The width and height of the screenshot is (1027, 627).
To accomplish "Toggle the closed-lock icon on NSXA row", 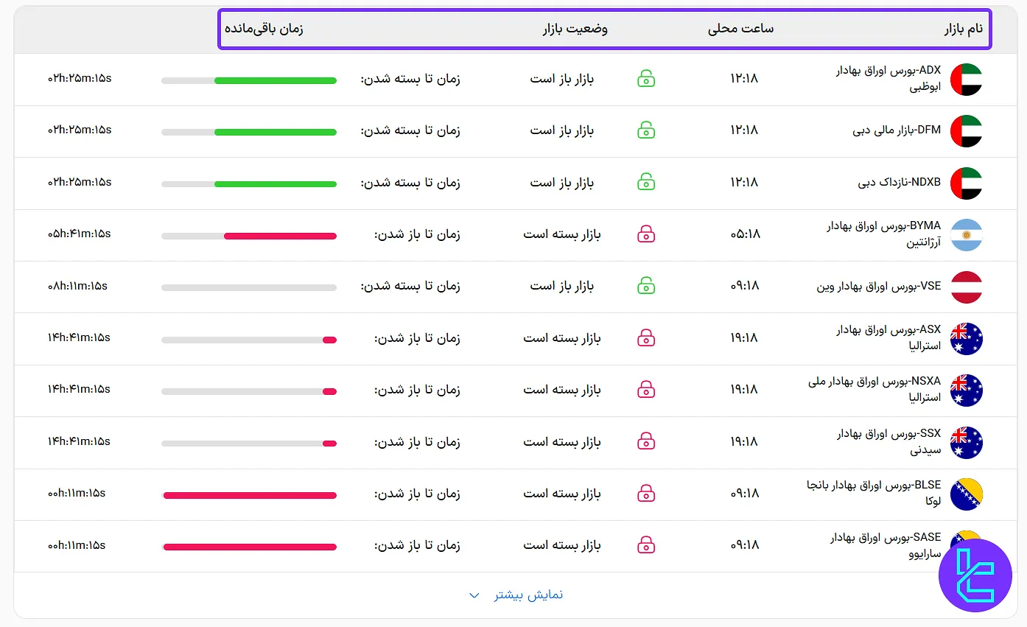I will coord(646,390).
